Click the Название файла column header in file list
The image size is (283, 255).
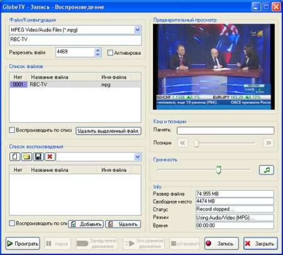click(50, 77)
